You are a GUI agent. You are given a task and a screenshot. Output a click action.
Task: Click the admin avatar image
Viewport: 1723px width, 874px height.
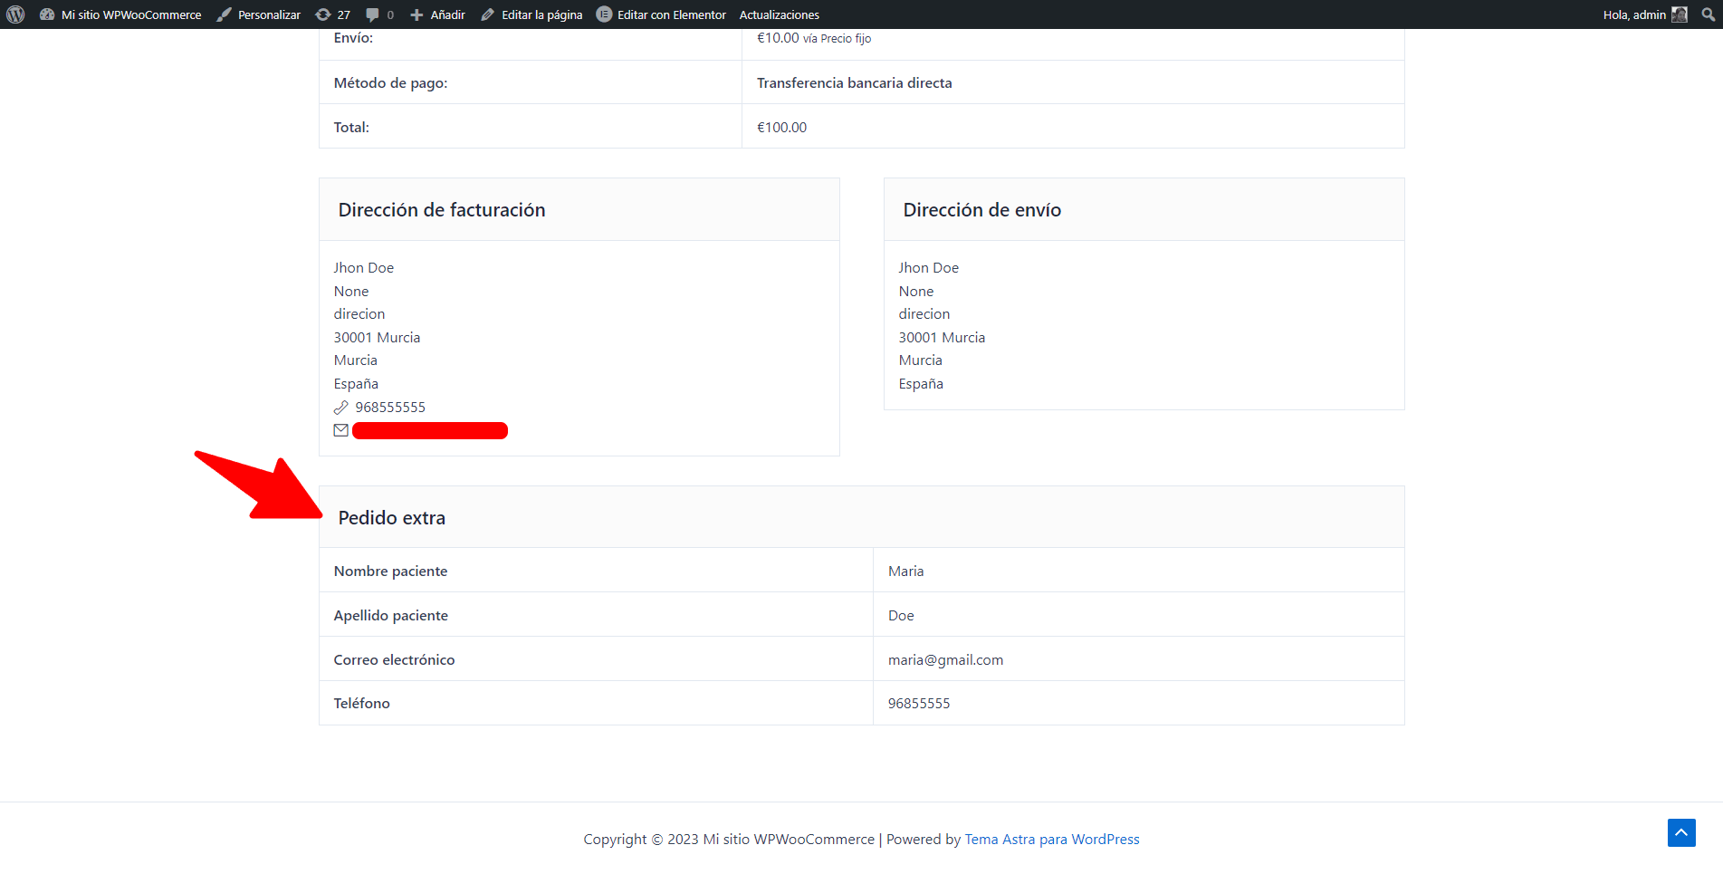click(1680, 14)
